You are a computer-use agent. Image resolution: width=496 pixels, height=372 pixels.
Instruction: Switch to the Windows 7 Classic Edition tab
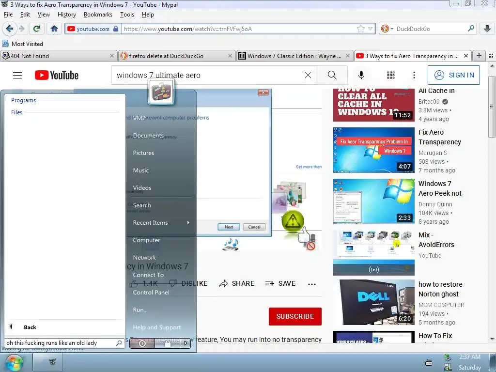pos(295,56)
